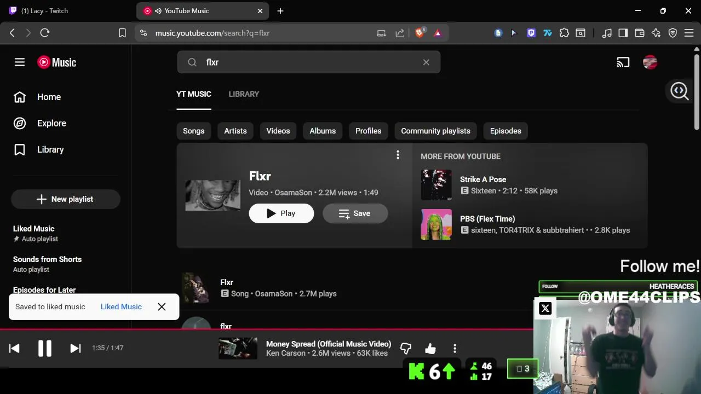This screenshot has width=701, height=394.
Task: Click the Flxr top result thumbnail
Action: tap(212, 195)
